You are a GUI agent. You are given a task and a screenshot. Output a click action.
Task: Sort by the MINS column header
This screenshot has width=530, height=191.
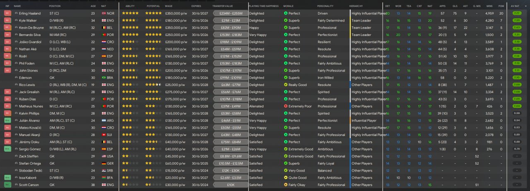490,6
